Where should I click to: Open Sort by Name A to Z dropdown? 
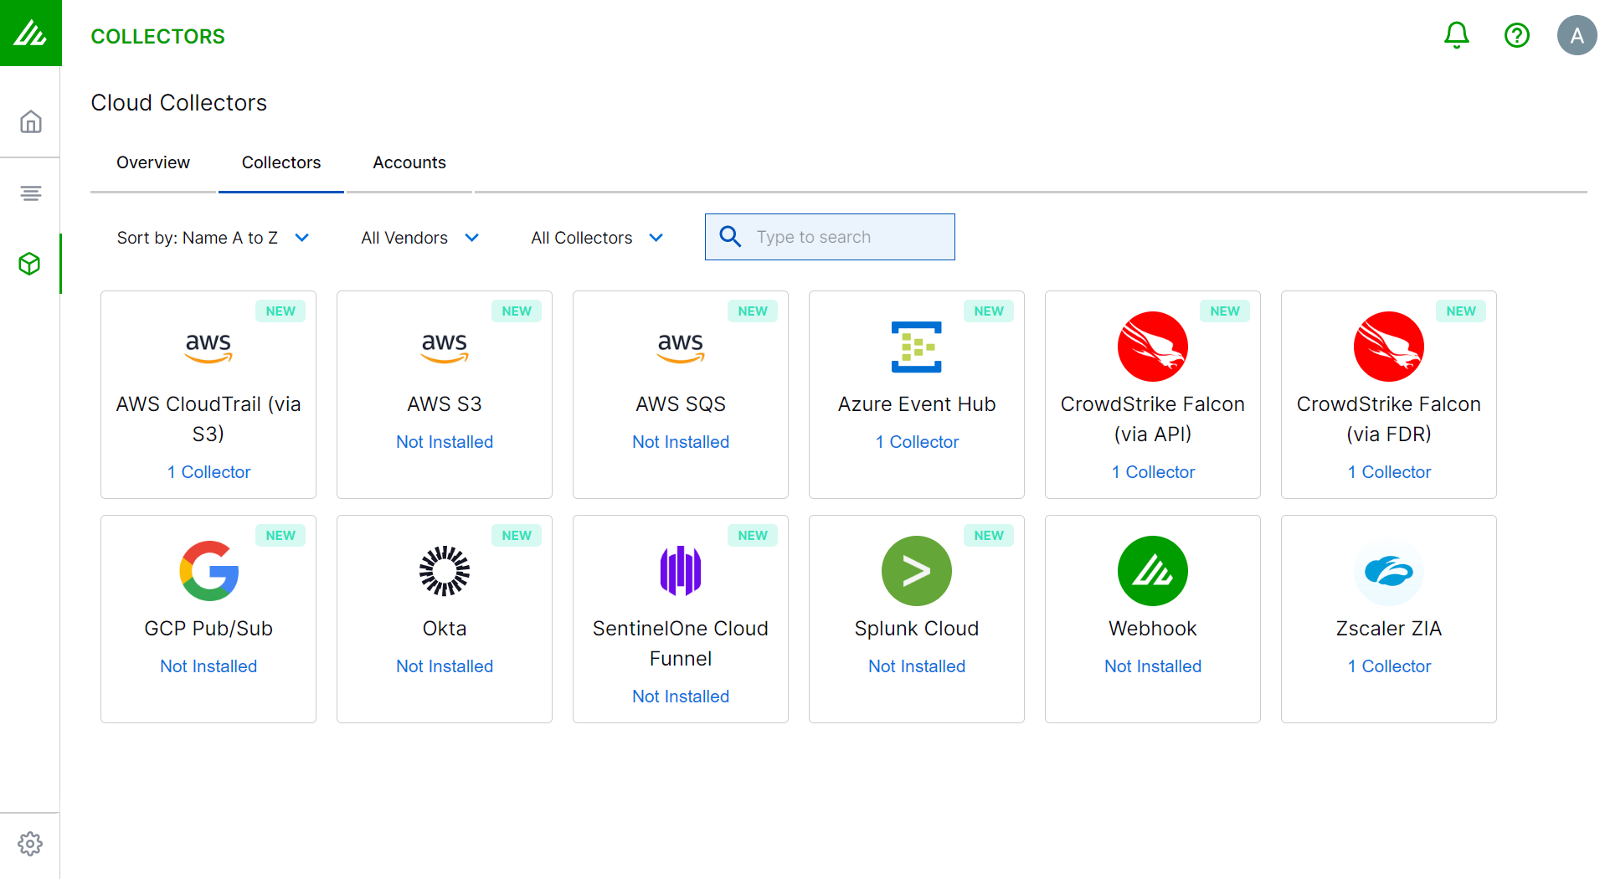click(214, 238)
